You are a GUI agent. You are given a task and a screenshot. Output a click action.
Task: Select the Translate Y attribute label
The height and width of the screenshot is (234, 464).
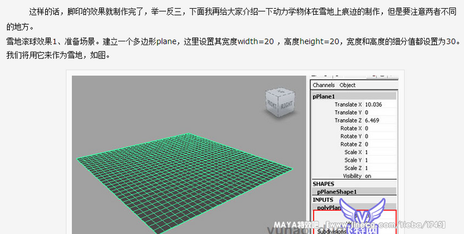(348, 112)
